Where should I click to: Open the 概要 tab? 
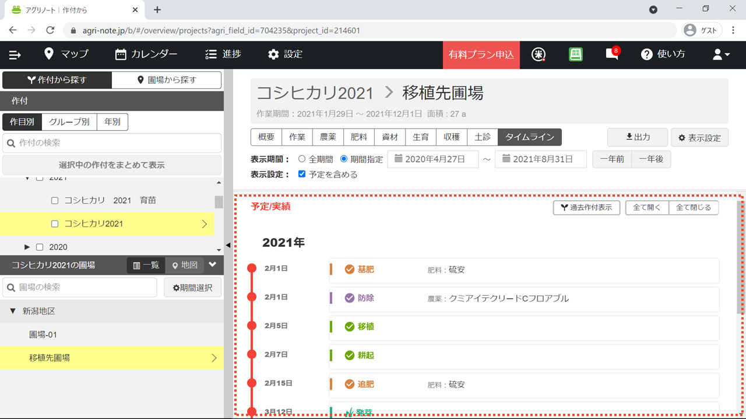click(266, 137)
